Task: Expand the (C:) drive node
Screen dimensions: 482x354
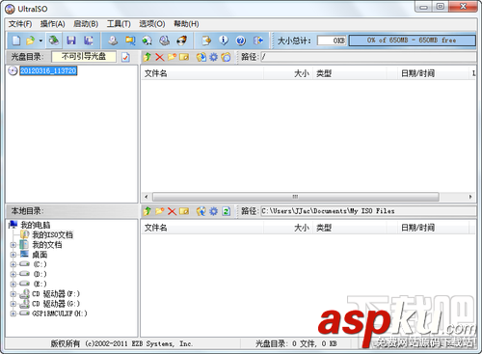Action: point(13,264)
